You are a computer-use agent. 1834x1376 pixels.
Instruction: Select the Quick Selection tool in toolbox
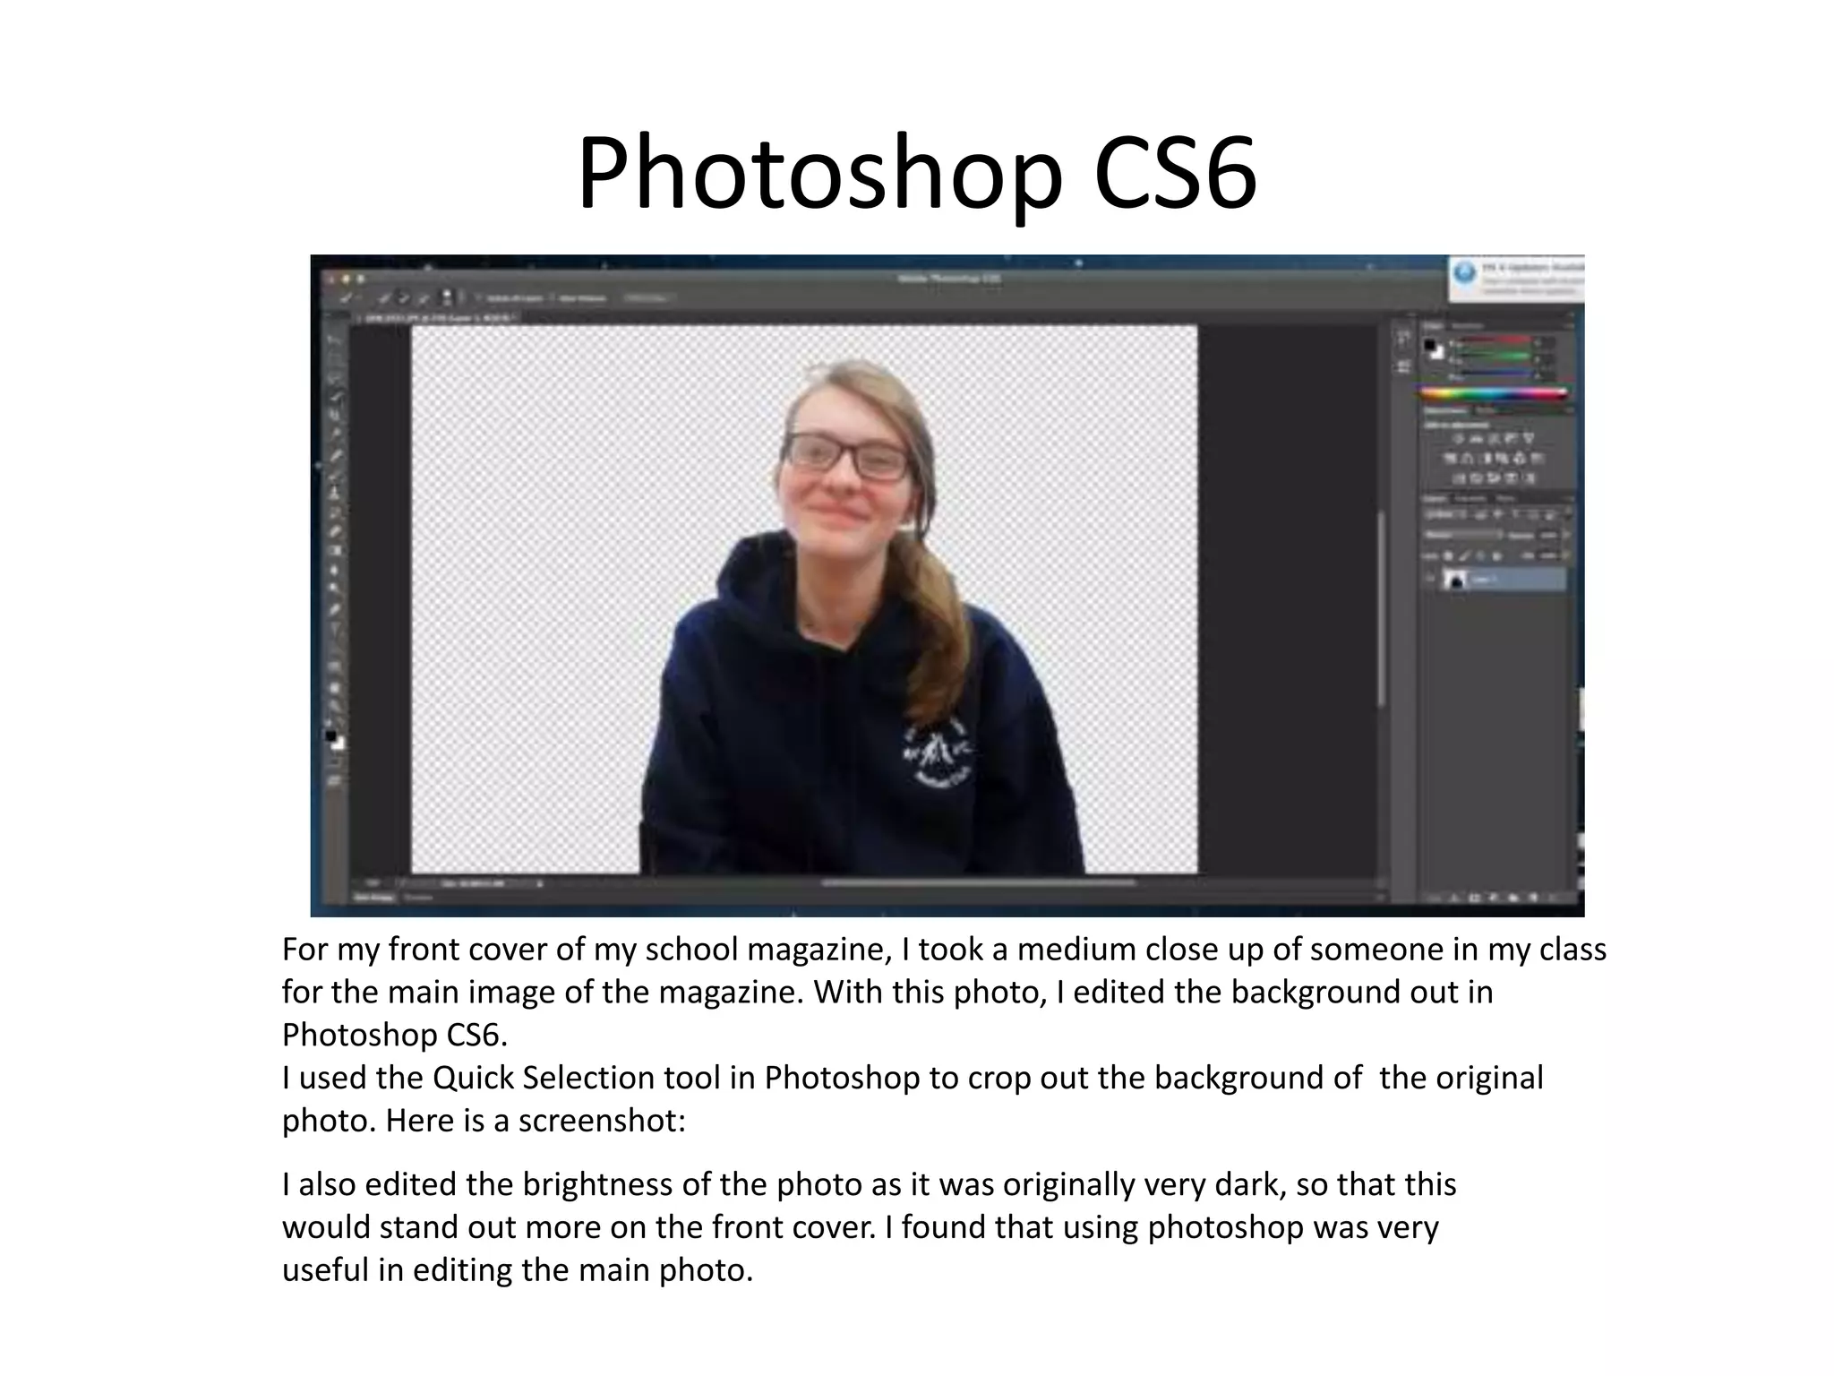336,395
